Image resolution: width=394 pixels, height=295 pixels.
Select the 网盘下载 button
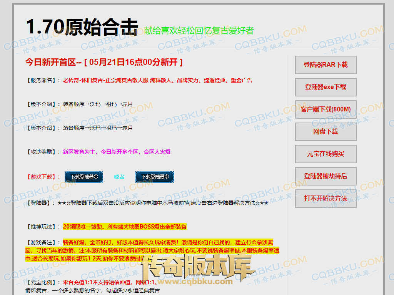tap(326, 132)
